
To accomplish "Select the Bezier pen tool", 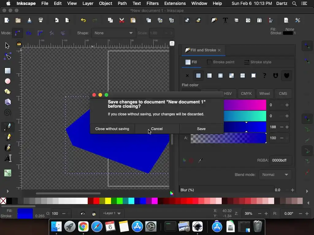I will pyautogui.click(x=8, y=127).
